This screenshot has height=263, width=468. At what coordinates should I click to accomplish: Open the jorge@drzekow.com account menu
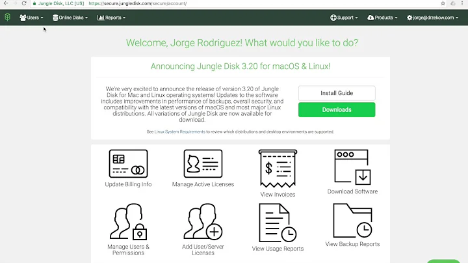[432, 18]
